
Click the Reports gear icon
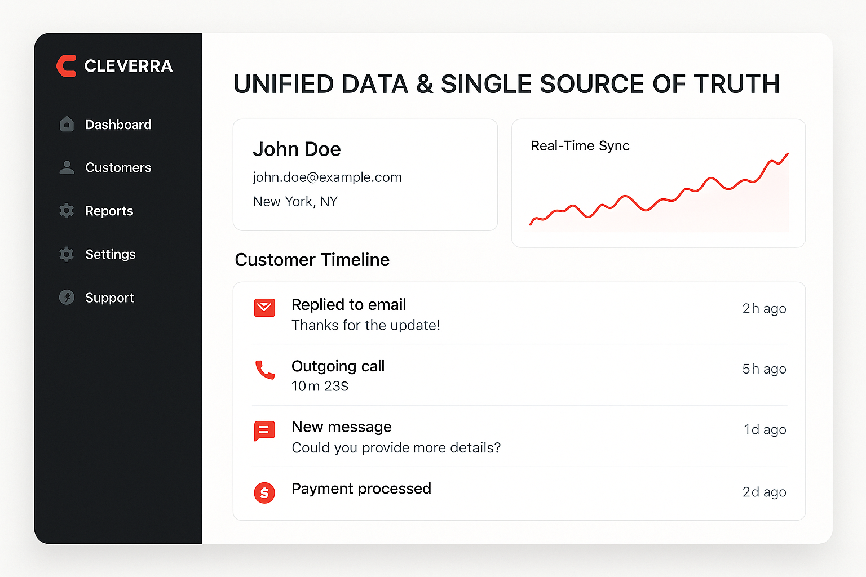67,211
